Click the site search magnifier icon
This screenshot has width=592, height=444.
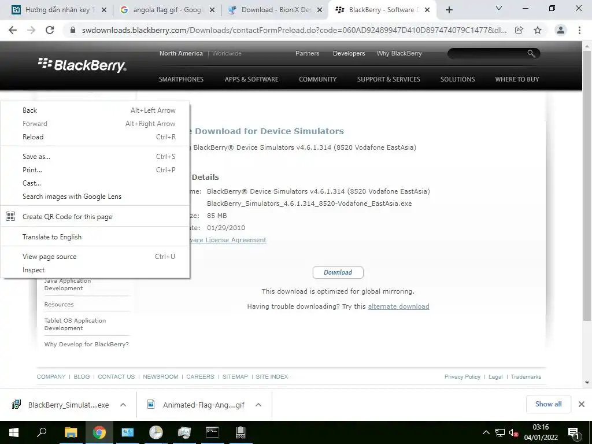531,54
